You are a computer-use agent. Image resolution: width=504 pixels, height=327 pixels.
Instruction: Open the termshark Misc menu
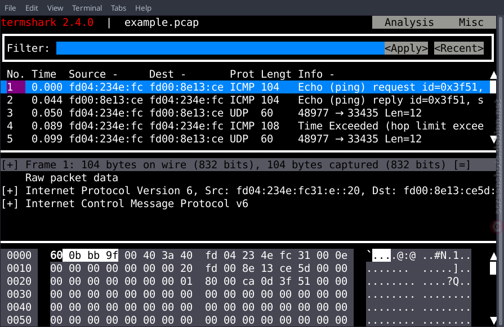coord(471,22)
